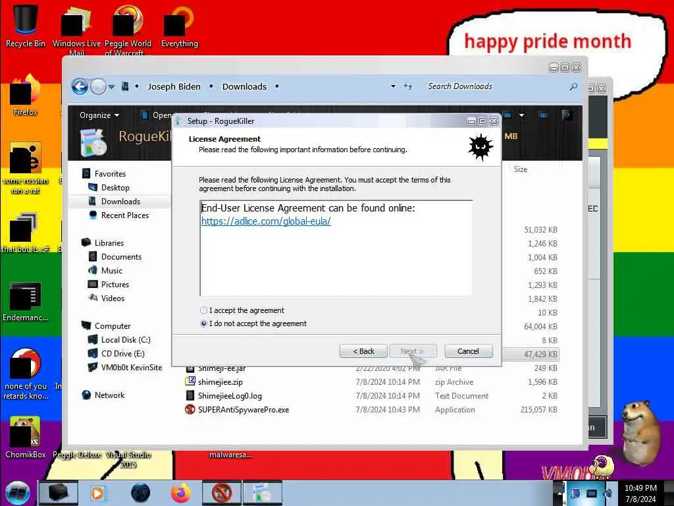Click inside the license agreement text box
This screenshot has width=674, height=506.
(x=336, y=248)
